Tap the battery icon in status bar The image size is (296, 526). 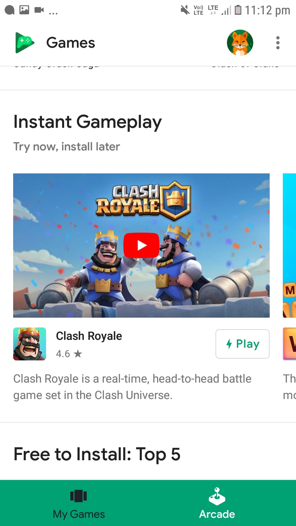tap(238, 10)
